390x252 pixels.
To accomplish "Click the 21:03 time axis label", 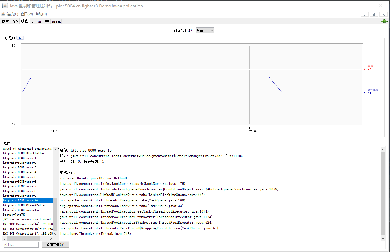I will [55, 131].
